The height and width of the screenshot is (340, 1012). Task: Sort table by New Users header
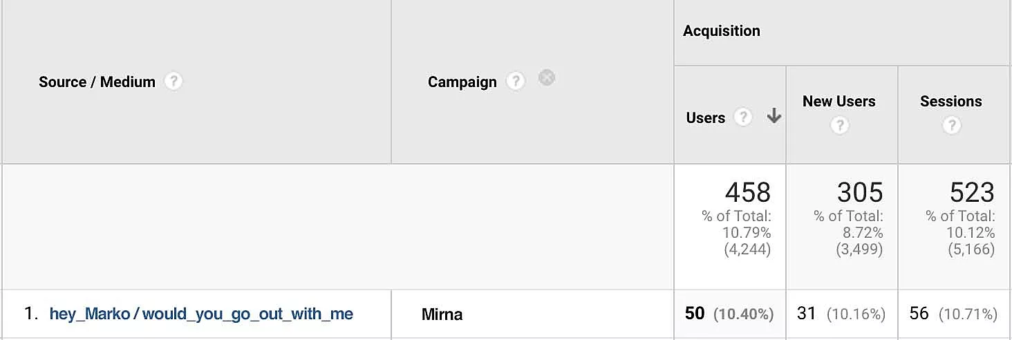point(838,102)
